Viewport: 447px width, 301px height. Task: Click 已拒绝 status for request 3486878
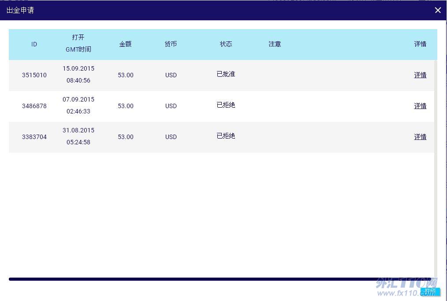[226, 105]
